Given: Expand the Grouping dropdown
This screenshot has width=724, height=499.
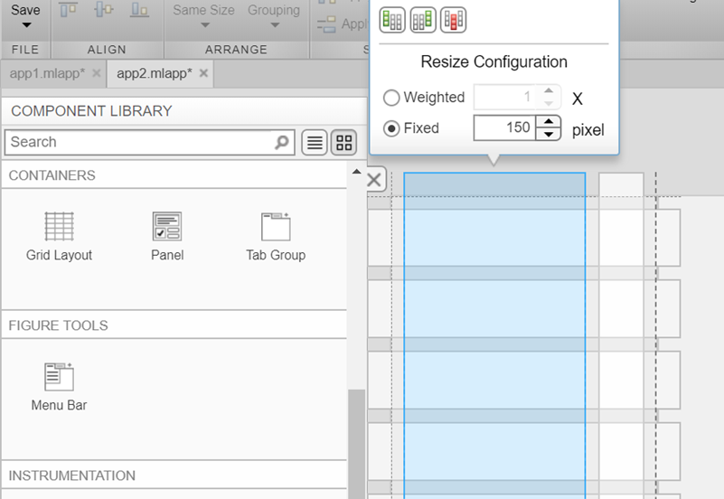Looking at the screenshot, I should coord(273,26).
